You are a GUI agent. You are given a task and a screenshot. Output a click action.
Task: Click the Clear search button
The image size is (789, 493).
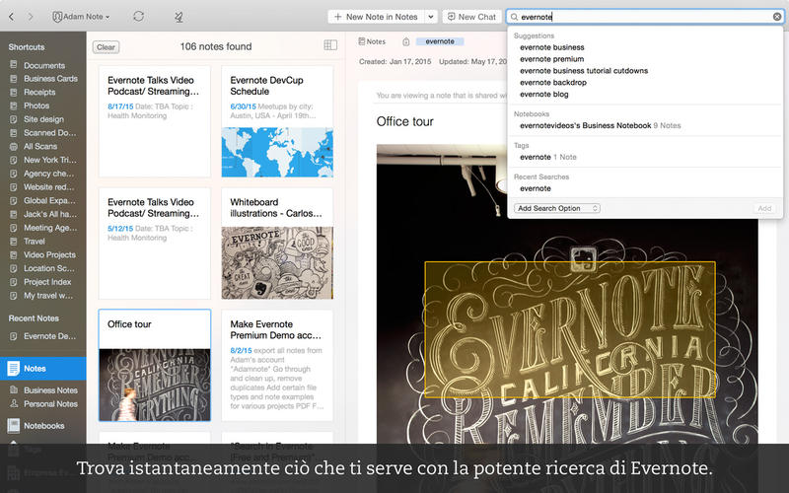pos(106,47)
